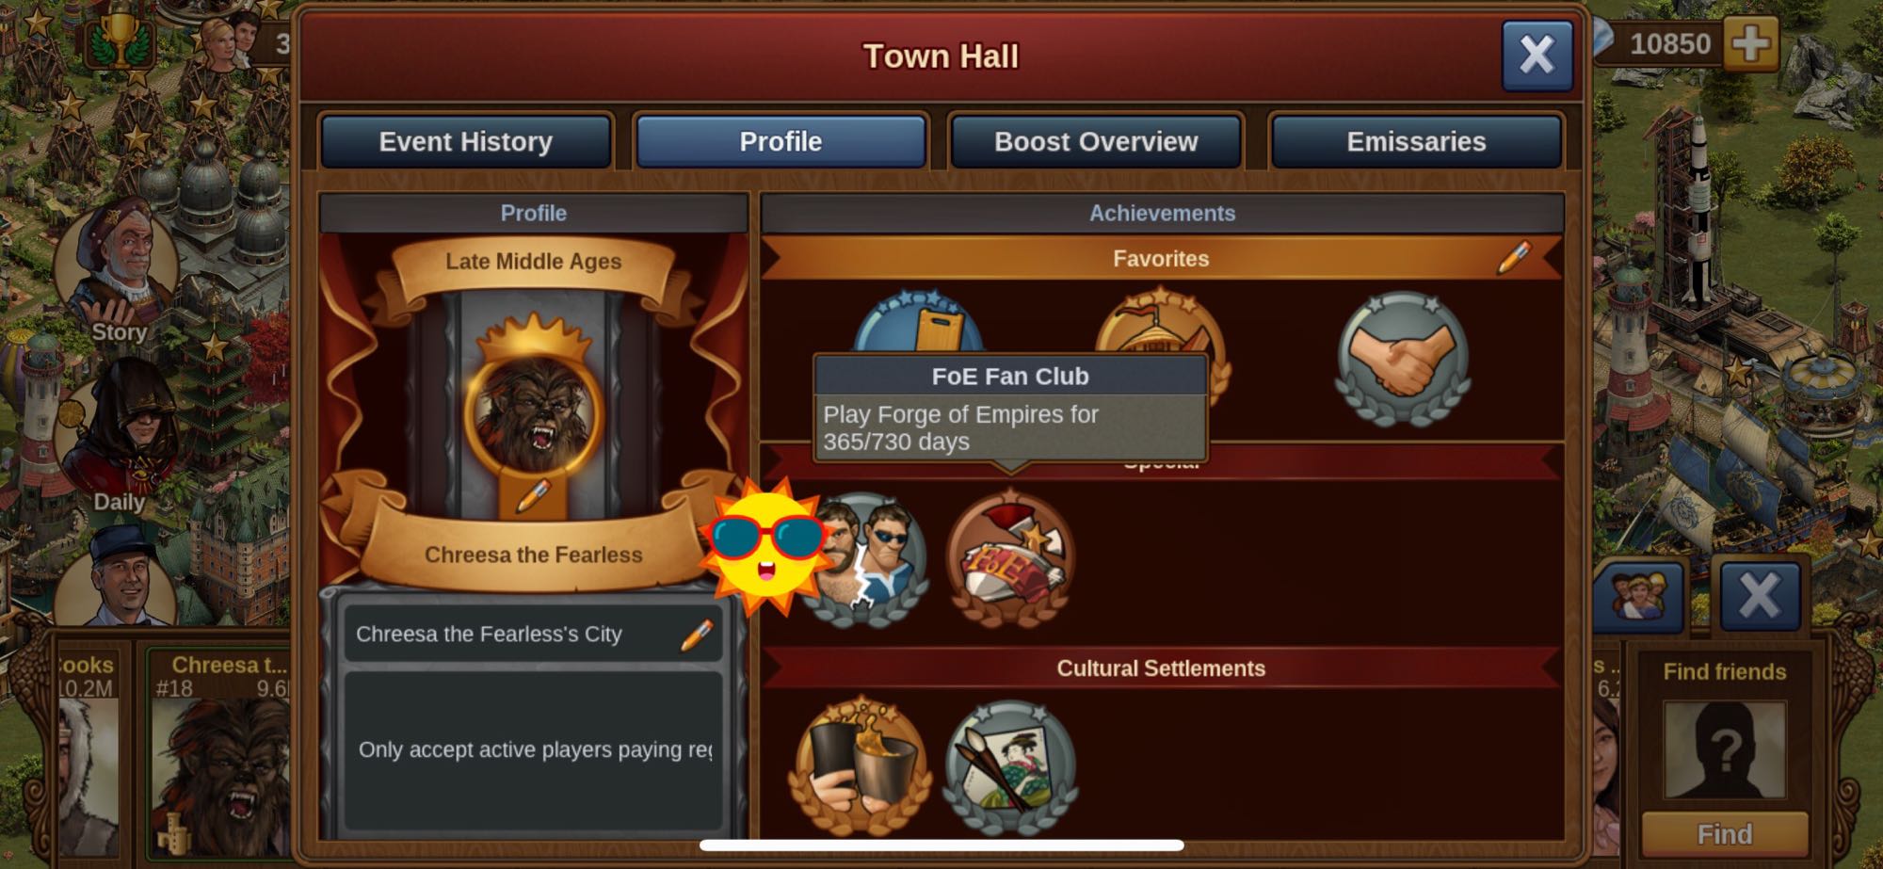The image size is (1883, 869).
Task: Rename city using the pencil icon
Action: point(697,635)
